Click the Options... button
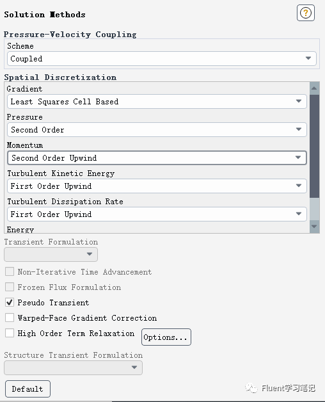The width and height of the screenshot is (325, 402). point(166,337)
